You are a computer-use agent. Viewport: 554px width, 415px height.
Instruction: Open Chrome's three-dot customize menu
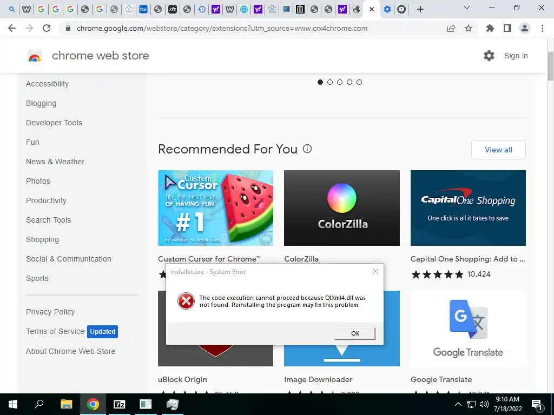click(x=542, y=28)
